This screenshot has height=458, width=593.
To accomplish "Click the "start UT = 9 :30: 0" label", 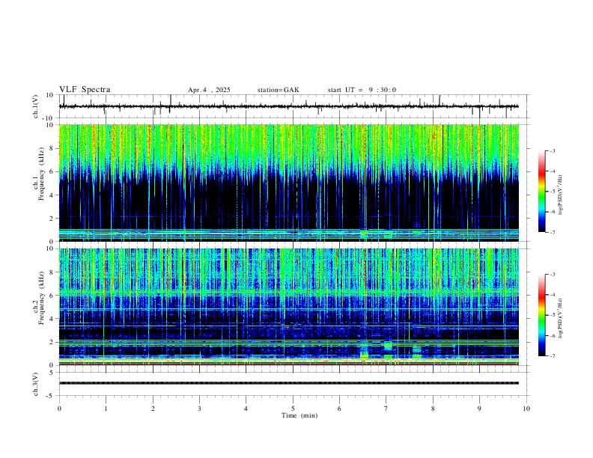I will (x=362, y=90).
